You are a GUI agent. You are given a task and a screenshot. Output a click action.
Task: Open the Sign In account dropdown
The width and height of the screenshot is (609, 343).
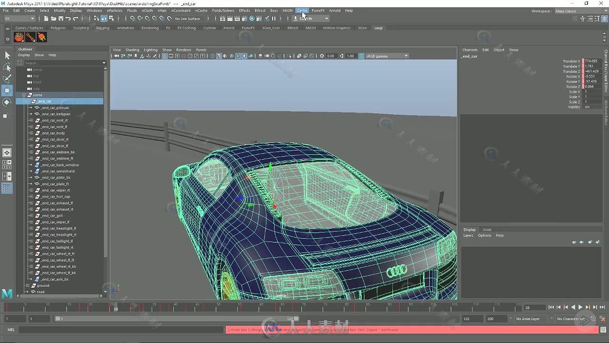pyautogui.click(x=311, y=19)
